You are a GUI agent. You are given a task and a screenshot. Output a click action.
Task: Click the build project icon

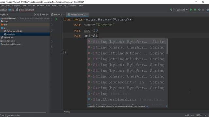click(171, 10)
